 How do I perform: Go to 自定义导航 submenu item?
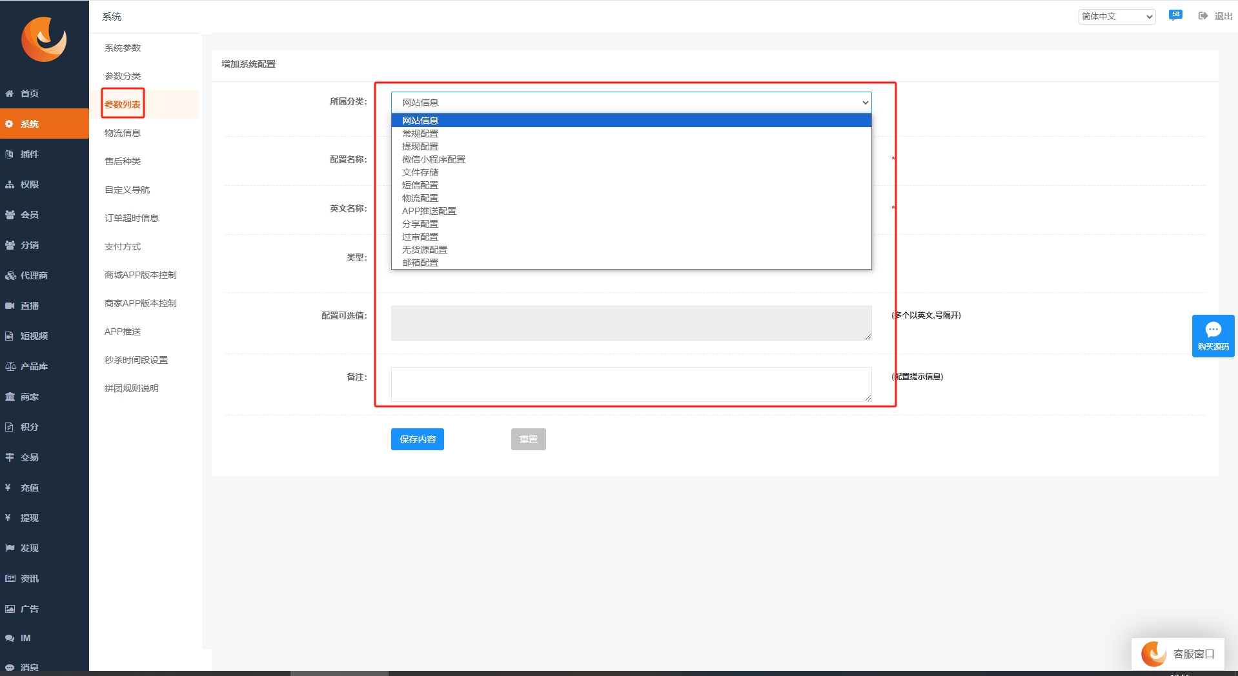coord(127,190)
